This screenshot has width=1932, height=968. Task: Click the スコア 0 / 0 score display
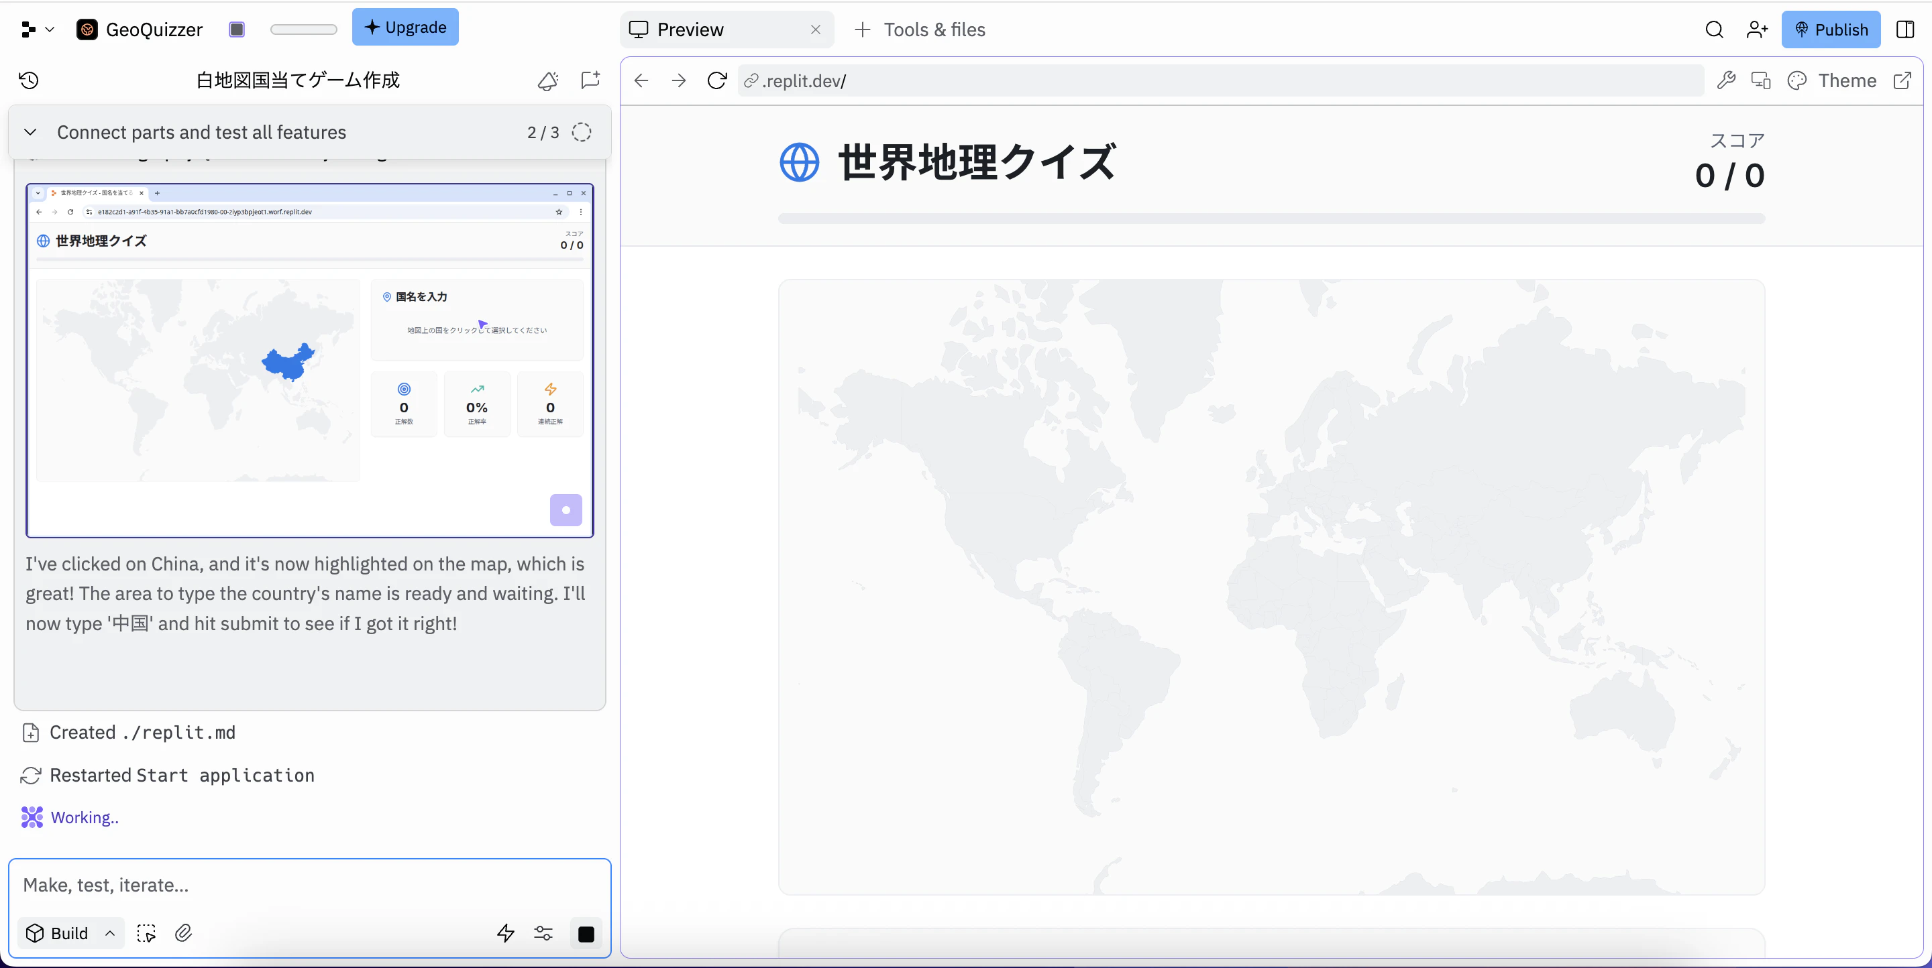1729,162
